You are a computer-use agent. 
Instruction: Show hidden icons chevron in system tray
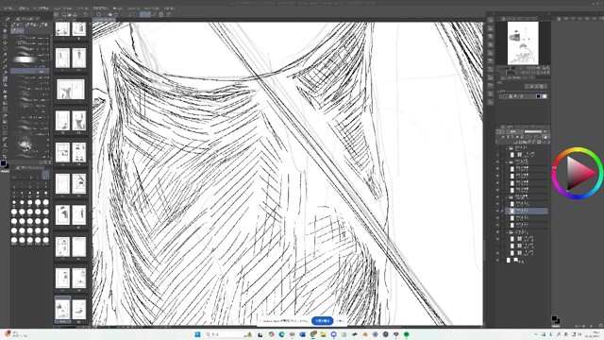pos(535,334)
